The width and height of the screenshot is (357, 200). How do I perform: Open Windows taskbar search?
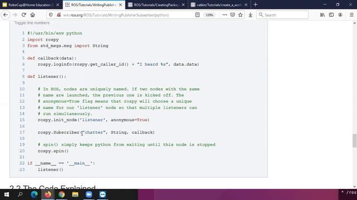pyautogui.click(x=20, y=194)
